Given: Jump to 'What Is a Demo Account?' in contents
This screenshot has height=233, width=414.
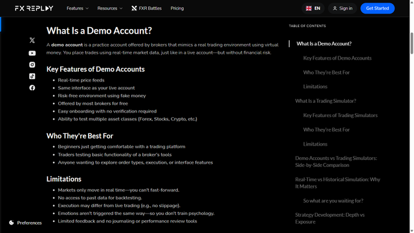Looking at the screenshot, I should [x=324, y=43].
